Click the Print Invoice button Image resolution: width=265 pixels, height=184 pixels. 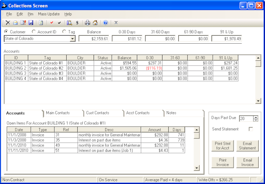click(223, 162)
